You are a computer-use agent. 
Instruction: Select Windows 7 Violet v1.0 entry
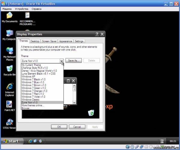click(42, 97)
